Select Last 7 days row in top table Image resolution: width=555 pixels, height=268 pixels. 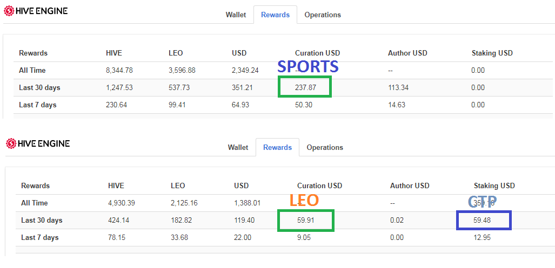[283, 105]
